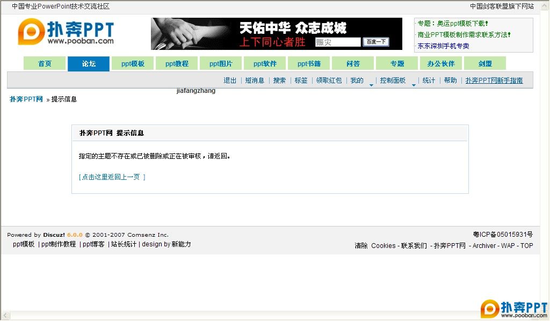
Task: Click 新能力 designer link
Action: pyautogui.click(x=182, y=244)
